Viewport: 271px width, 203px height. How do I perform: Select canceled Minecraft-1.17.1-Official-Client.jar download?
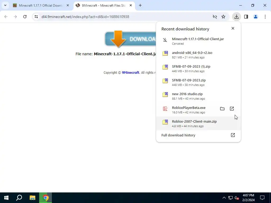coord(198,41)
